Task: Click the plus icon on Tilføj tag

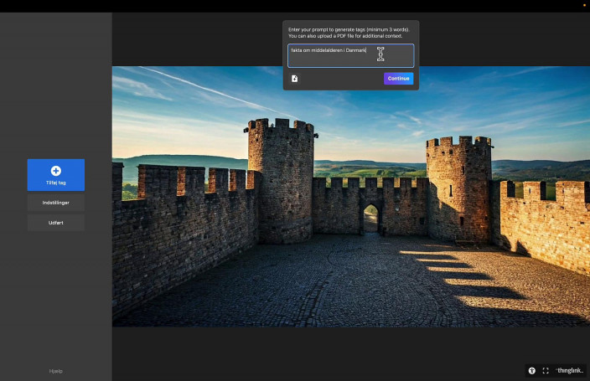Action: (55, 171)
